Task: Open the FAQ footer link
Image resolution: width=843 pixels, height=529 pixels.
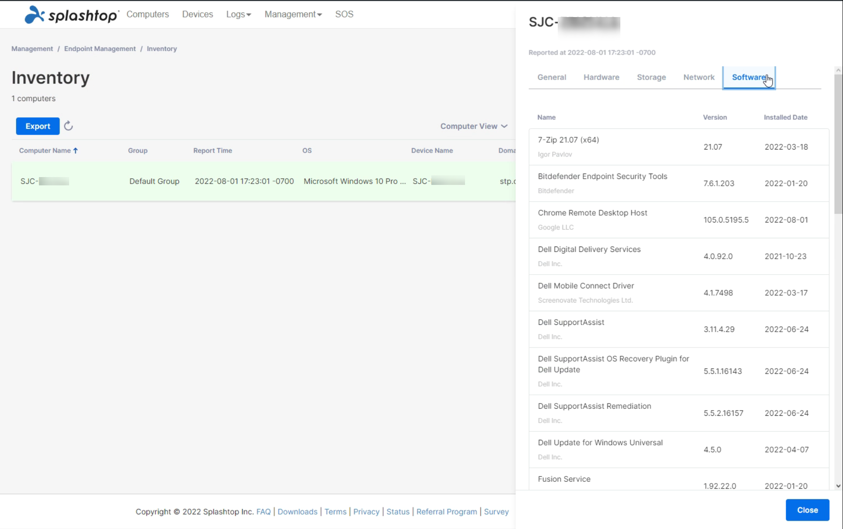Action: [263, 512]
